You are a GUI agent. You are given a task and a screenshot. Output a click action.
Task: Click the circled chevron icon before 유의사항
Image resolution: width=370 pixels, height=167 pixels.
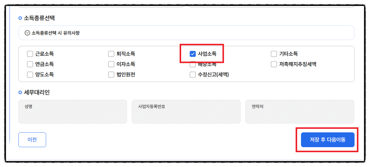27,33
